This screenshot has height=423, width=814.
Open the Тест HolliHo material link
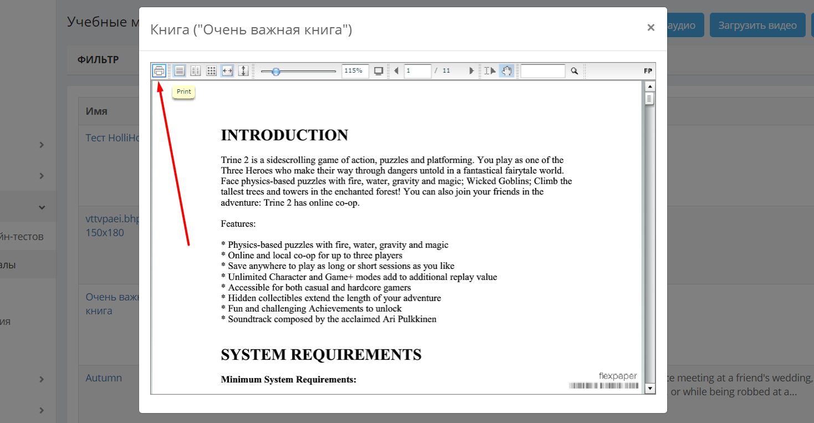(112, 137)
